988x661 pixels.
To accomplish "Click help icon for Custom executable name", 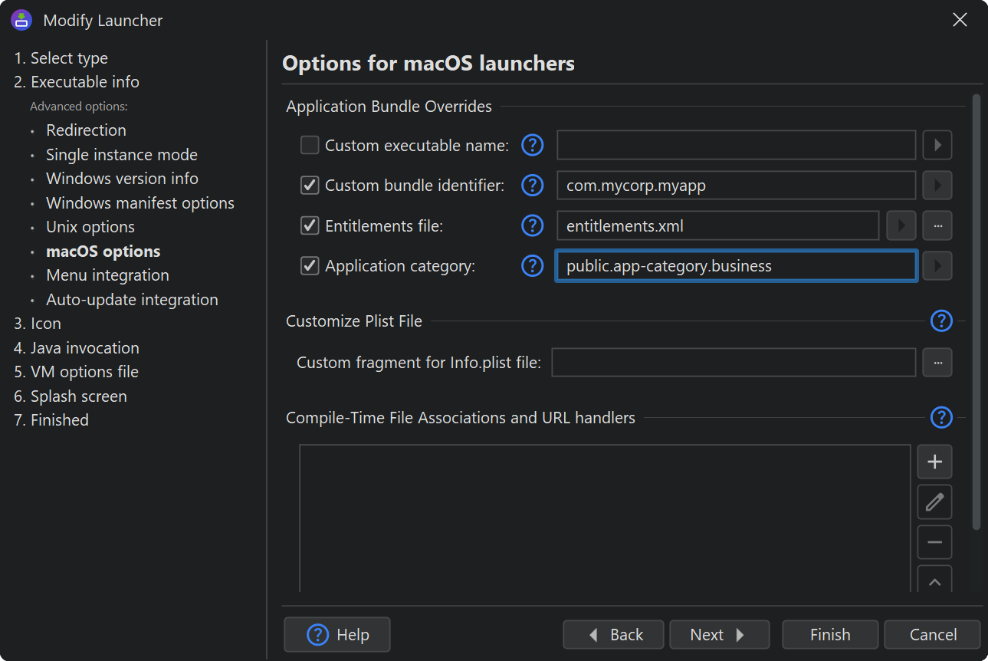I will [532, 145].
